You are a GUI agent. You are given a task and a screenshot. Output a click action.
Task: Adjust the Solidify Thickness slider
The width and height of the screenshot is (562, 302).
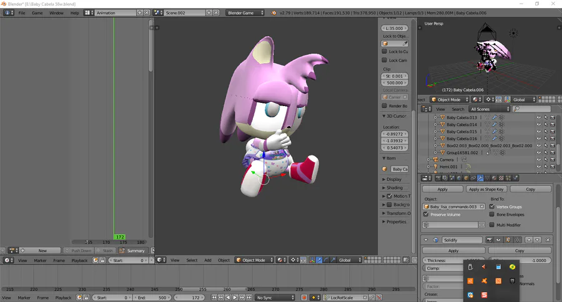click(453, 260)
